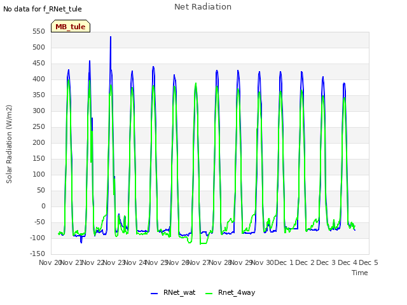Click the 350 y-axis tick label
Screen dimensions: 407x305
point(39,95)
